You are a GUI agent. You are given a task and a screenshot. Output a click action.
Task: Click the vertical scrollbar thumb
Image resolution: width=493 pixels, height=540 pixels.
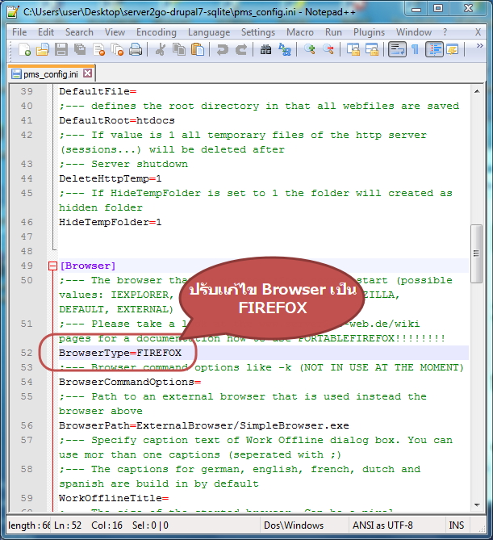(x=477, y=253)
